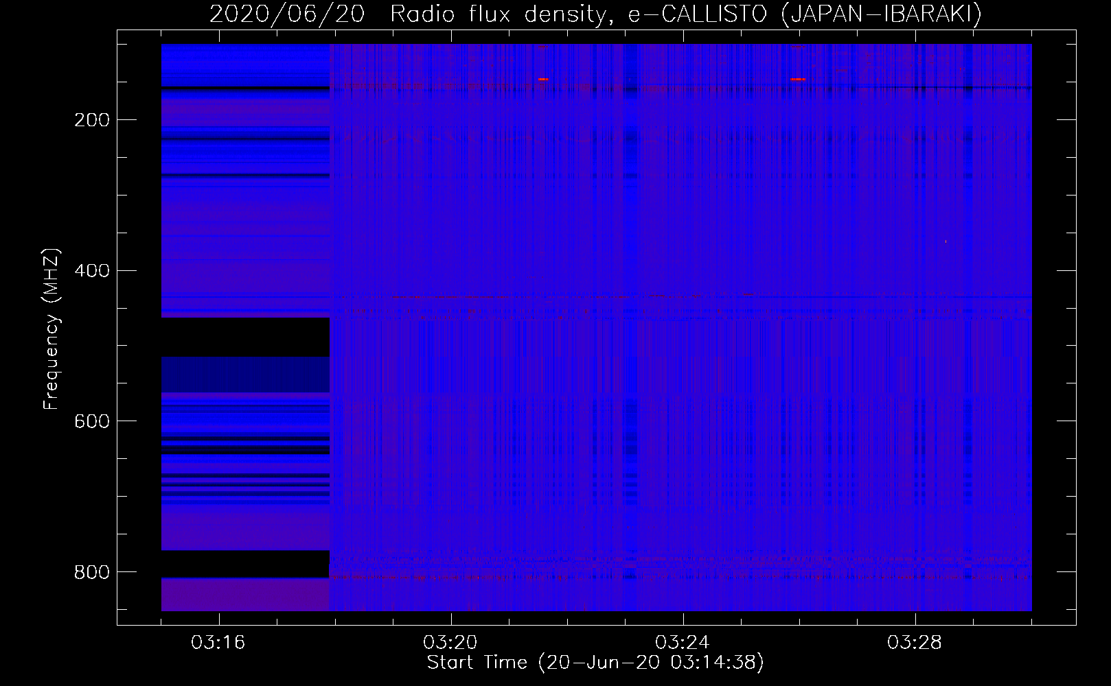Screen dimensions: 1111x686
Task: Click the 400 frequency tick label
Action: tap(92, 271)
